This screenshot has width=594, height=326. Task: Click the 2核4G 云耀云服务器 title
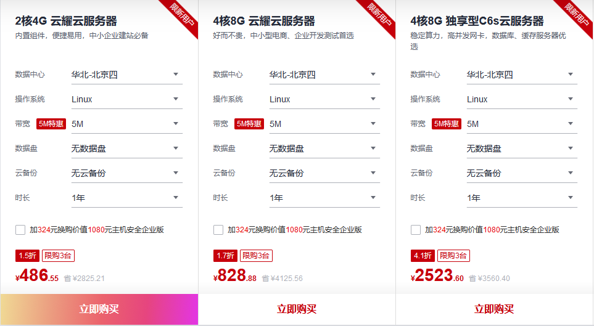tap(66, 22)
